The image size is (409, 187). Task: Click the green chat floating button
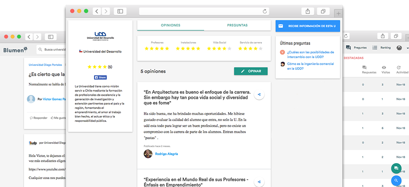tap(396, 168)
